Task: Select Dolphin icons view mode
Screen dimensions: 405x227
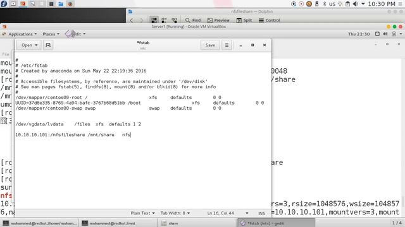Action: tap(154, 20)
